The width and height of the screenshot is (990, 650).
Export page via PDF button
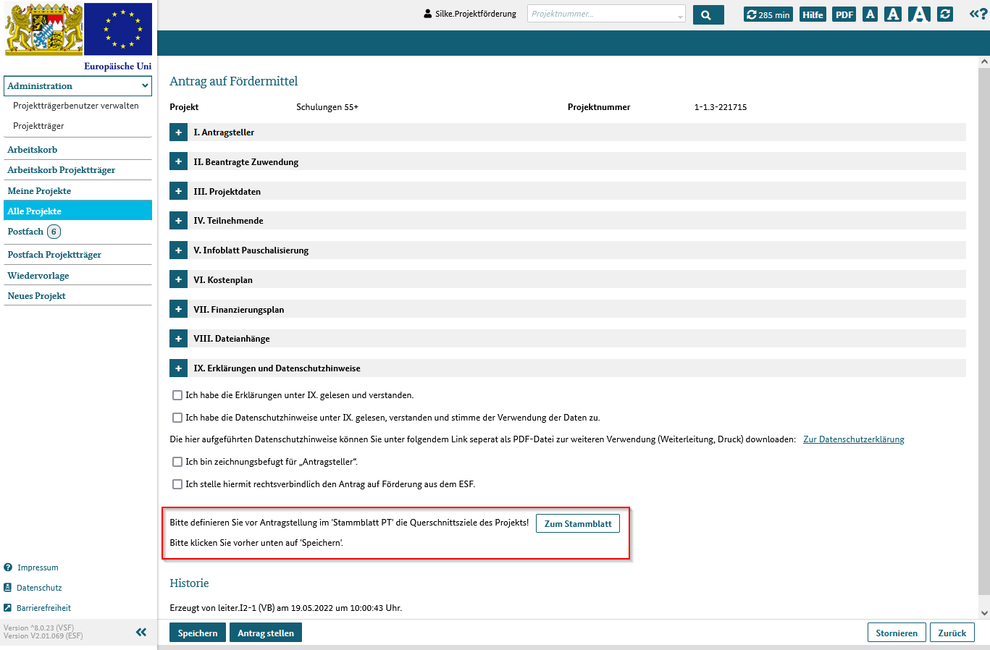844,14
